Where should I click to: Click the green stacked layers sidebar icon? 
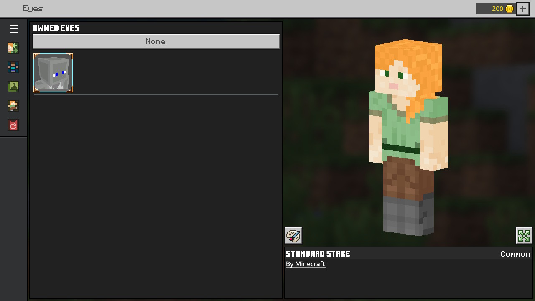coord(13,87)
